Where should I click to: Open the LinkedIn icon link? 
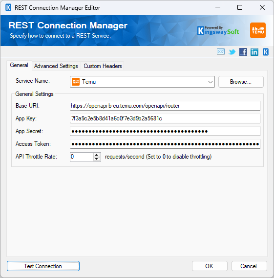(x=254, y=52)
